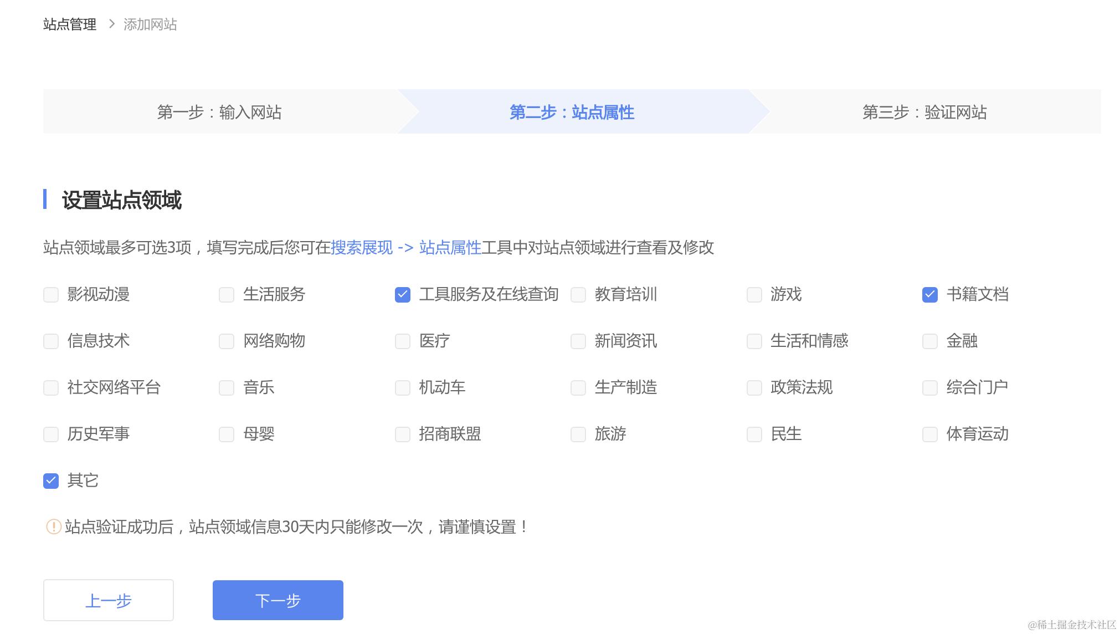This screenshot has height=634, width=1120.
Task: Open the 搜索展现 -> 站点属性 link
Action: 405,248
